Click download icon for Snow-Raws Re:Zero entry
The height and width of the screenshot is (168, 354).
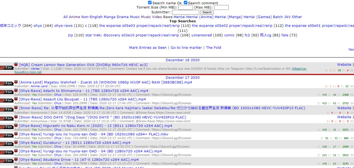(x=16, y=108)
